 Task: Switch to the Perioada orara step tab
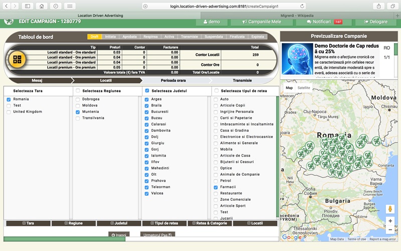click(173, 80)
